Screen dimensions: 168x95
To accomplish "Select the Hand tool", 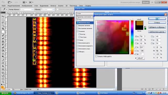I will [3, 79].
